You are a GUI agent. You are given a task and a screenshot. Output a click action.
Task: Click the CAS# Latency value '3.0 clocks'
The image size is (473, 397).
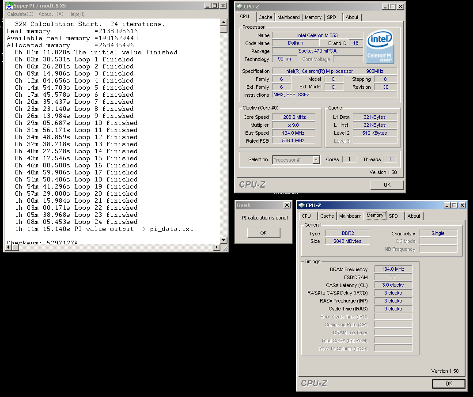[393, 285]
